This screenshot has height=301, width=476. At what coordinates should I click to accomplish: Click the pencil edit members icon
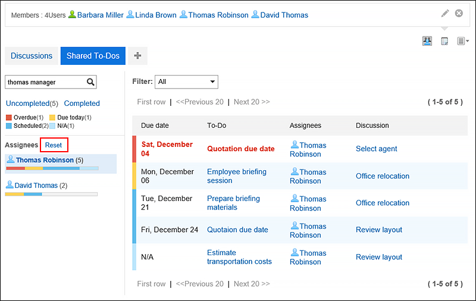tap(445, 13)
